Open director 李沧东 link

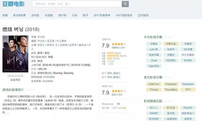41,37
